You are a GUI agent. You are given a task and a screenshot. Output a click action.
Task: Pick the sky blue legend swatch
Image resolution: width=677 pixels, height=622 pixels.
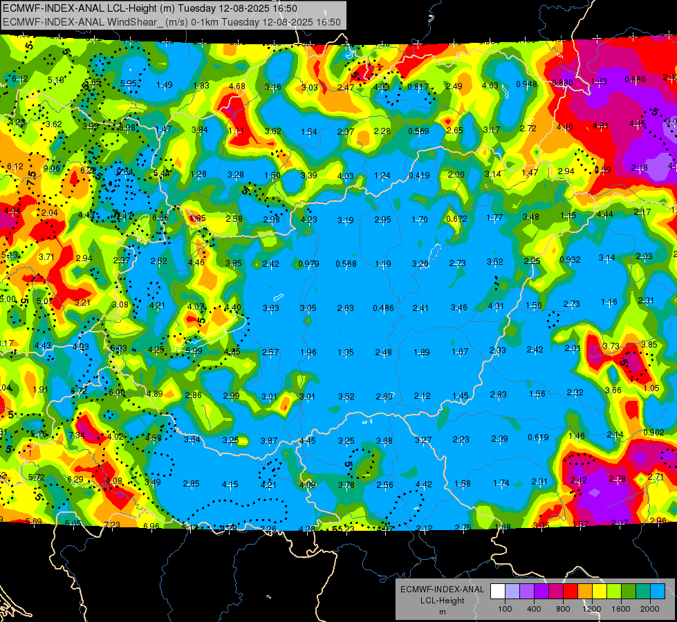[x=658, y=592]
